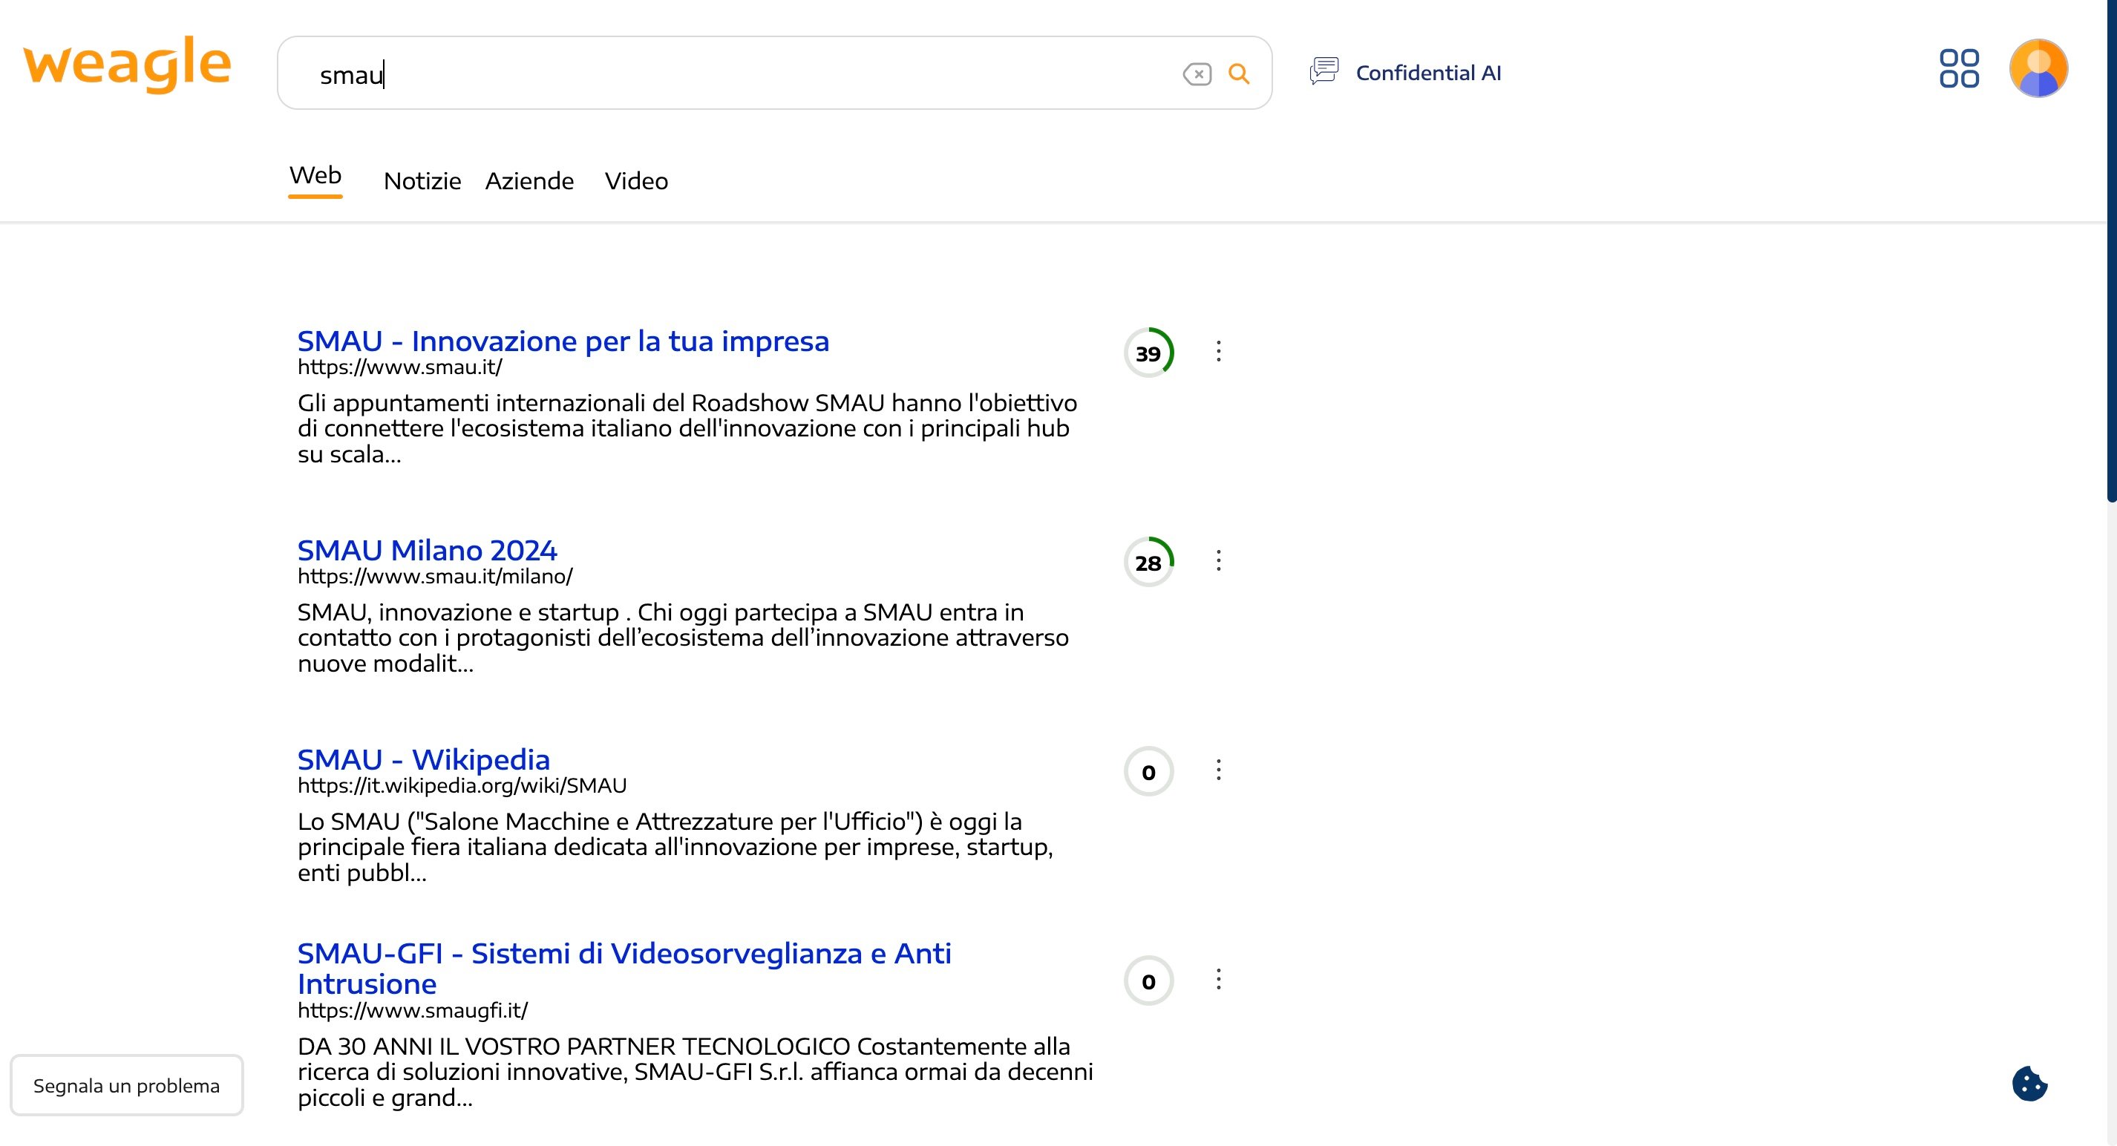Screen dimensions: 2117x1146
Task: Click the snippet starting Lo SMAU ("Salone Macchine
Action: point(675,847)
